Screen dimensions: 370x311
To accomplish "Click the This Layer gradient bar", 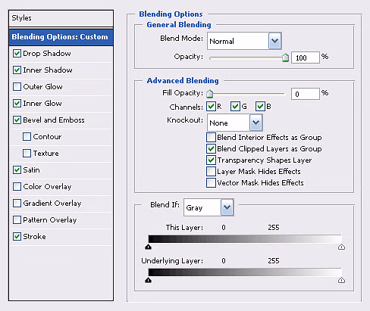I will (245, 239).
